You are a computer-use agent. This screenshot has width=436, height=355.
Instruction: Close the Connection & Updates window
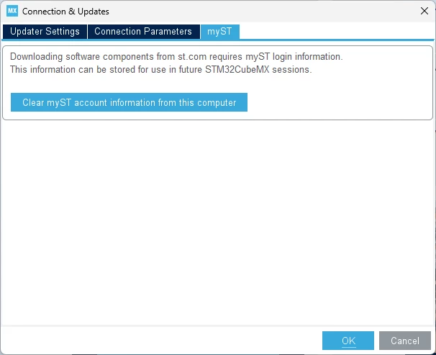point(424,11)
